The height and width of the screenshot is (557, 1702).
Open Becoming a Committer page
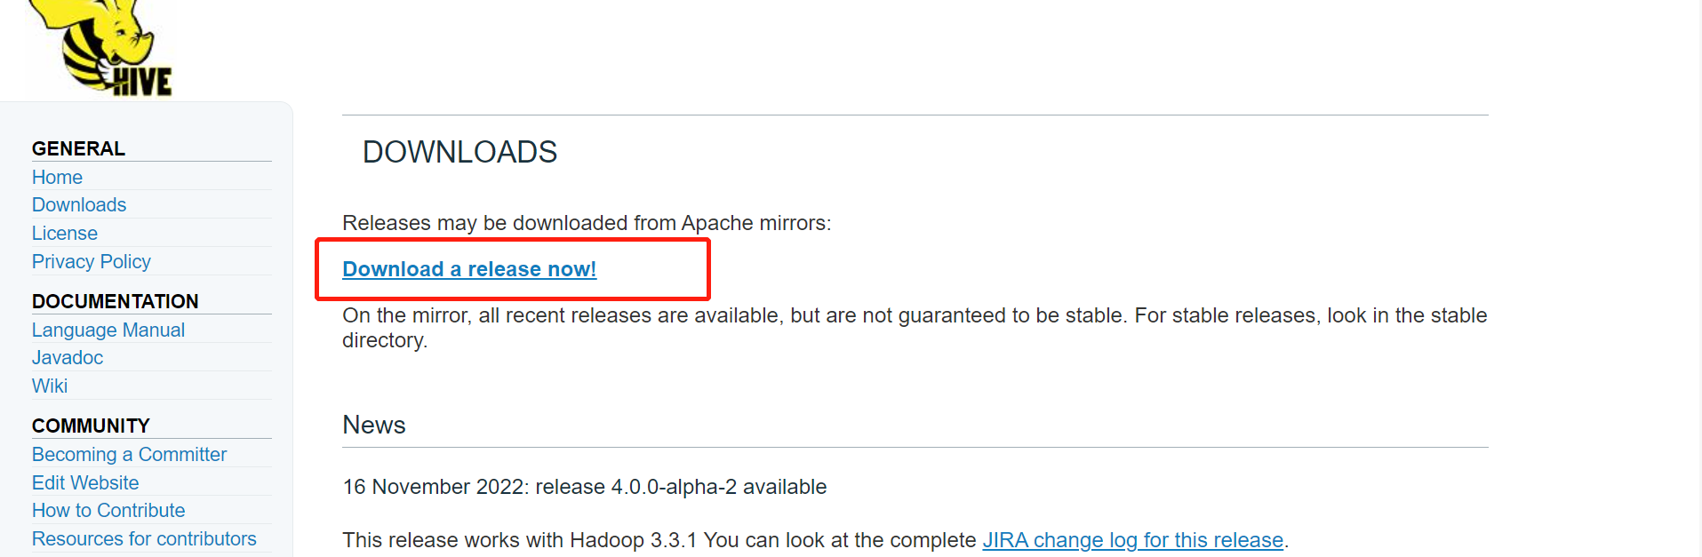point(130,454)
